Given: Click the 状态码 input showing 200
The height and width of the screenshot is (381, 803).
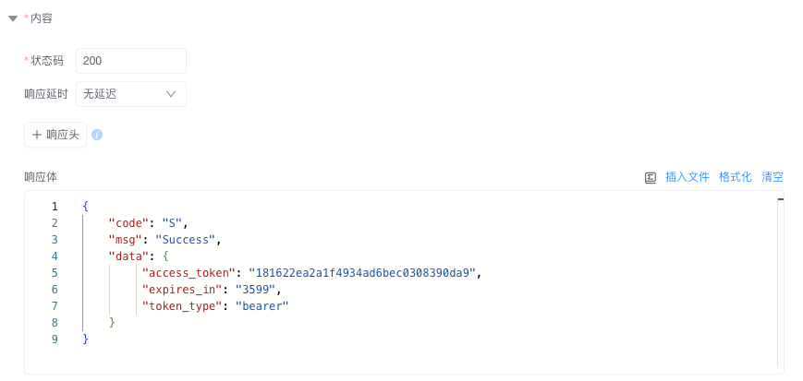Looking at the screenshot, I should tap(131, 61).
